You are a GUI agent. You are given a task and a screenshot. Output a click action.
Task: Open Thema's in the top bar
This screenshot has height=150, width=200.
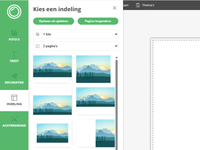145,5
